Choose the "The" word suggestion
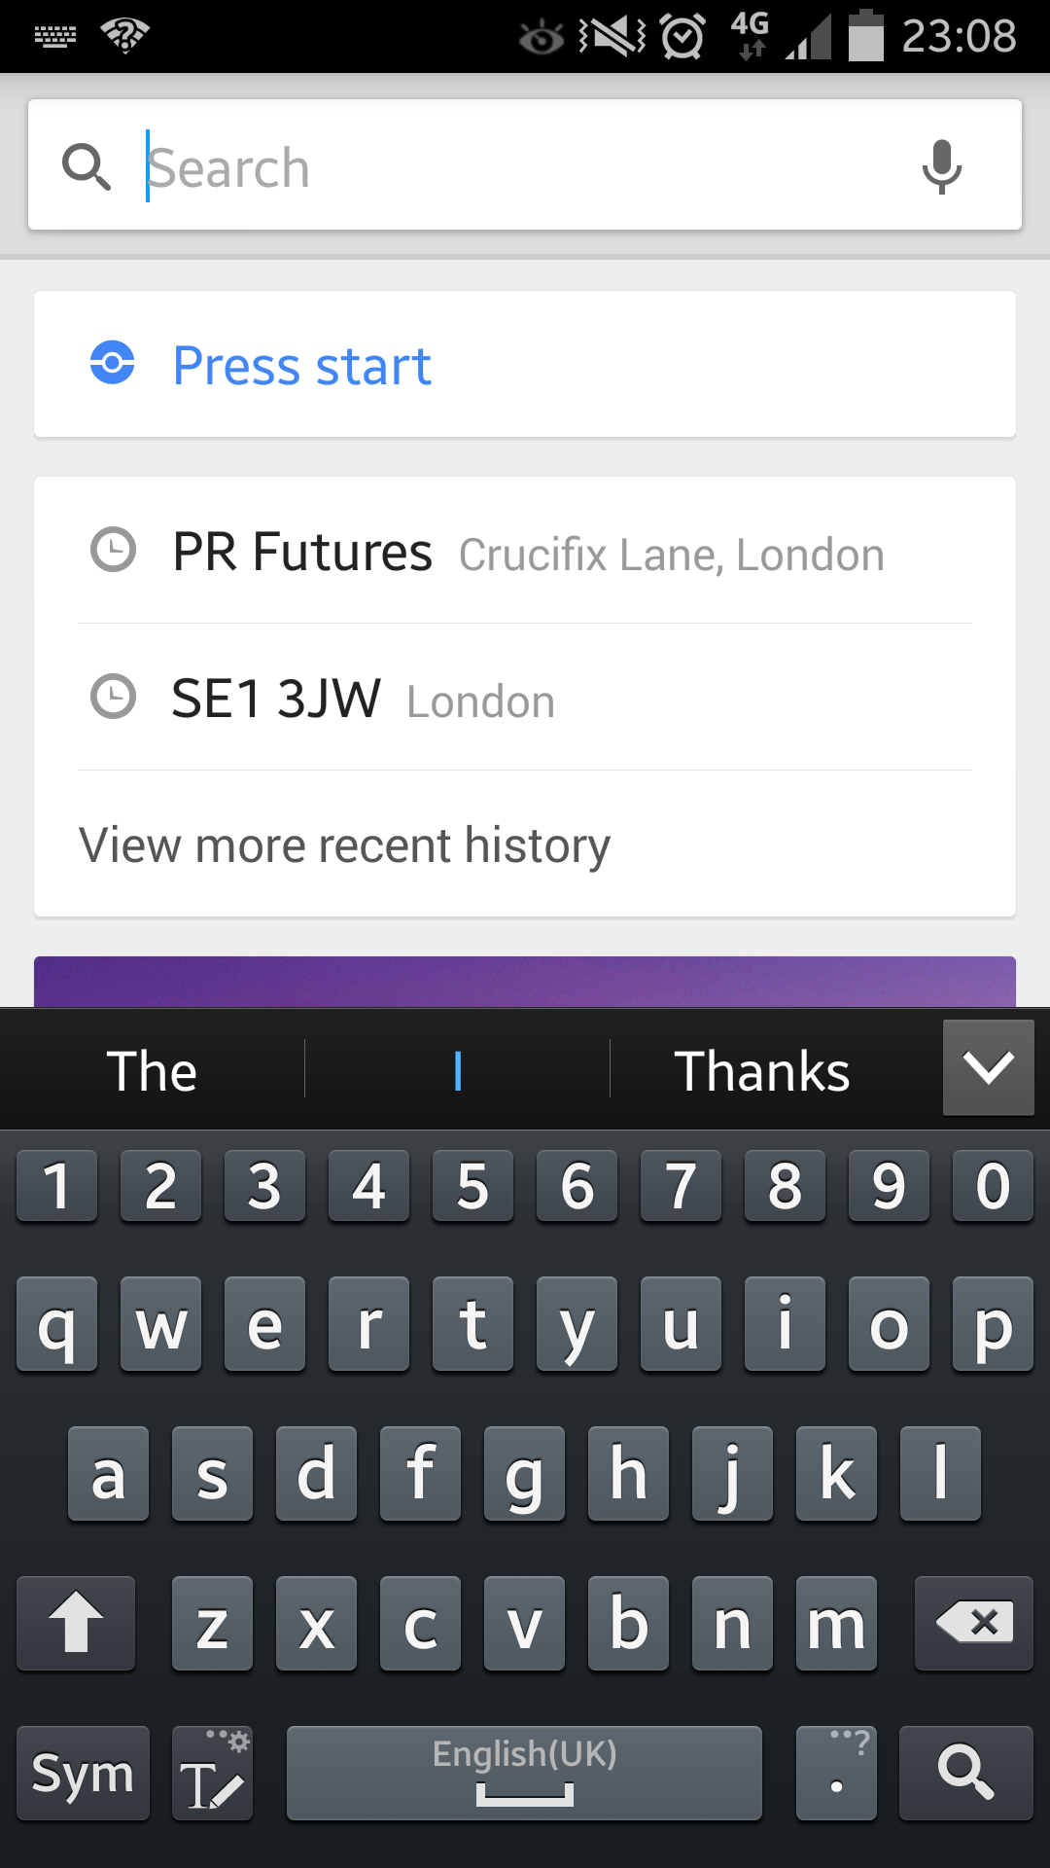Image resolution: width=1050 pixels, height=1868 pixels. (152, 1071)
